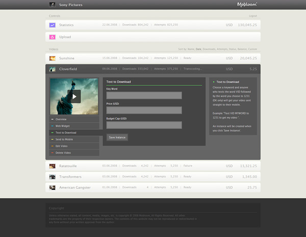Click the date 22.06.2008 in Statistics
Screen dimensions: 306x237
(110, 25)
